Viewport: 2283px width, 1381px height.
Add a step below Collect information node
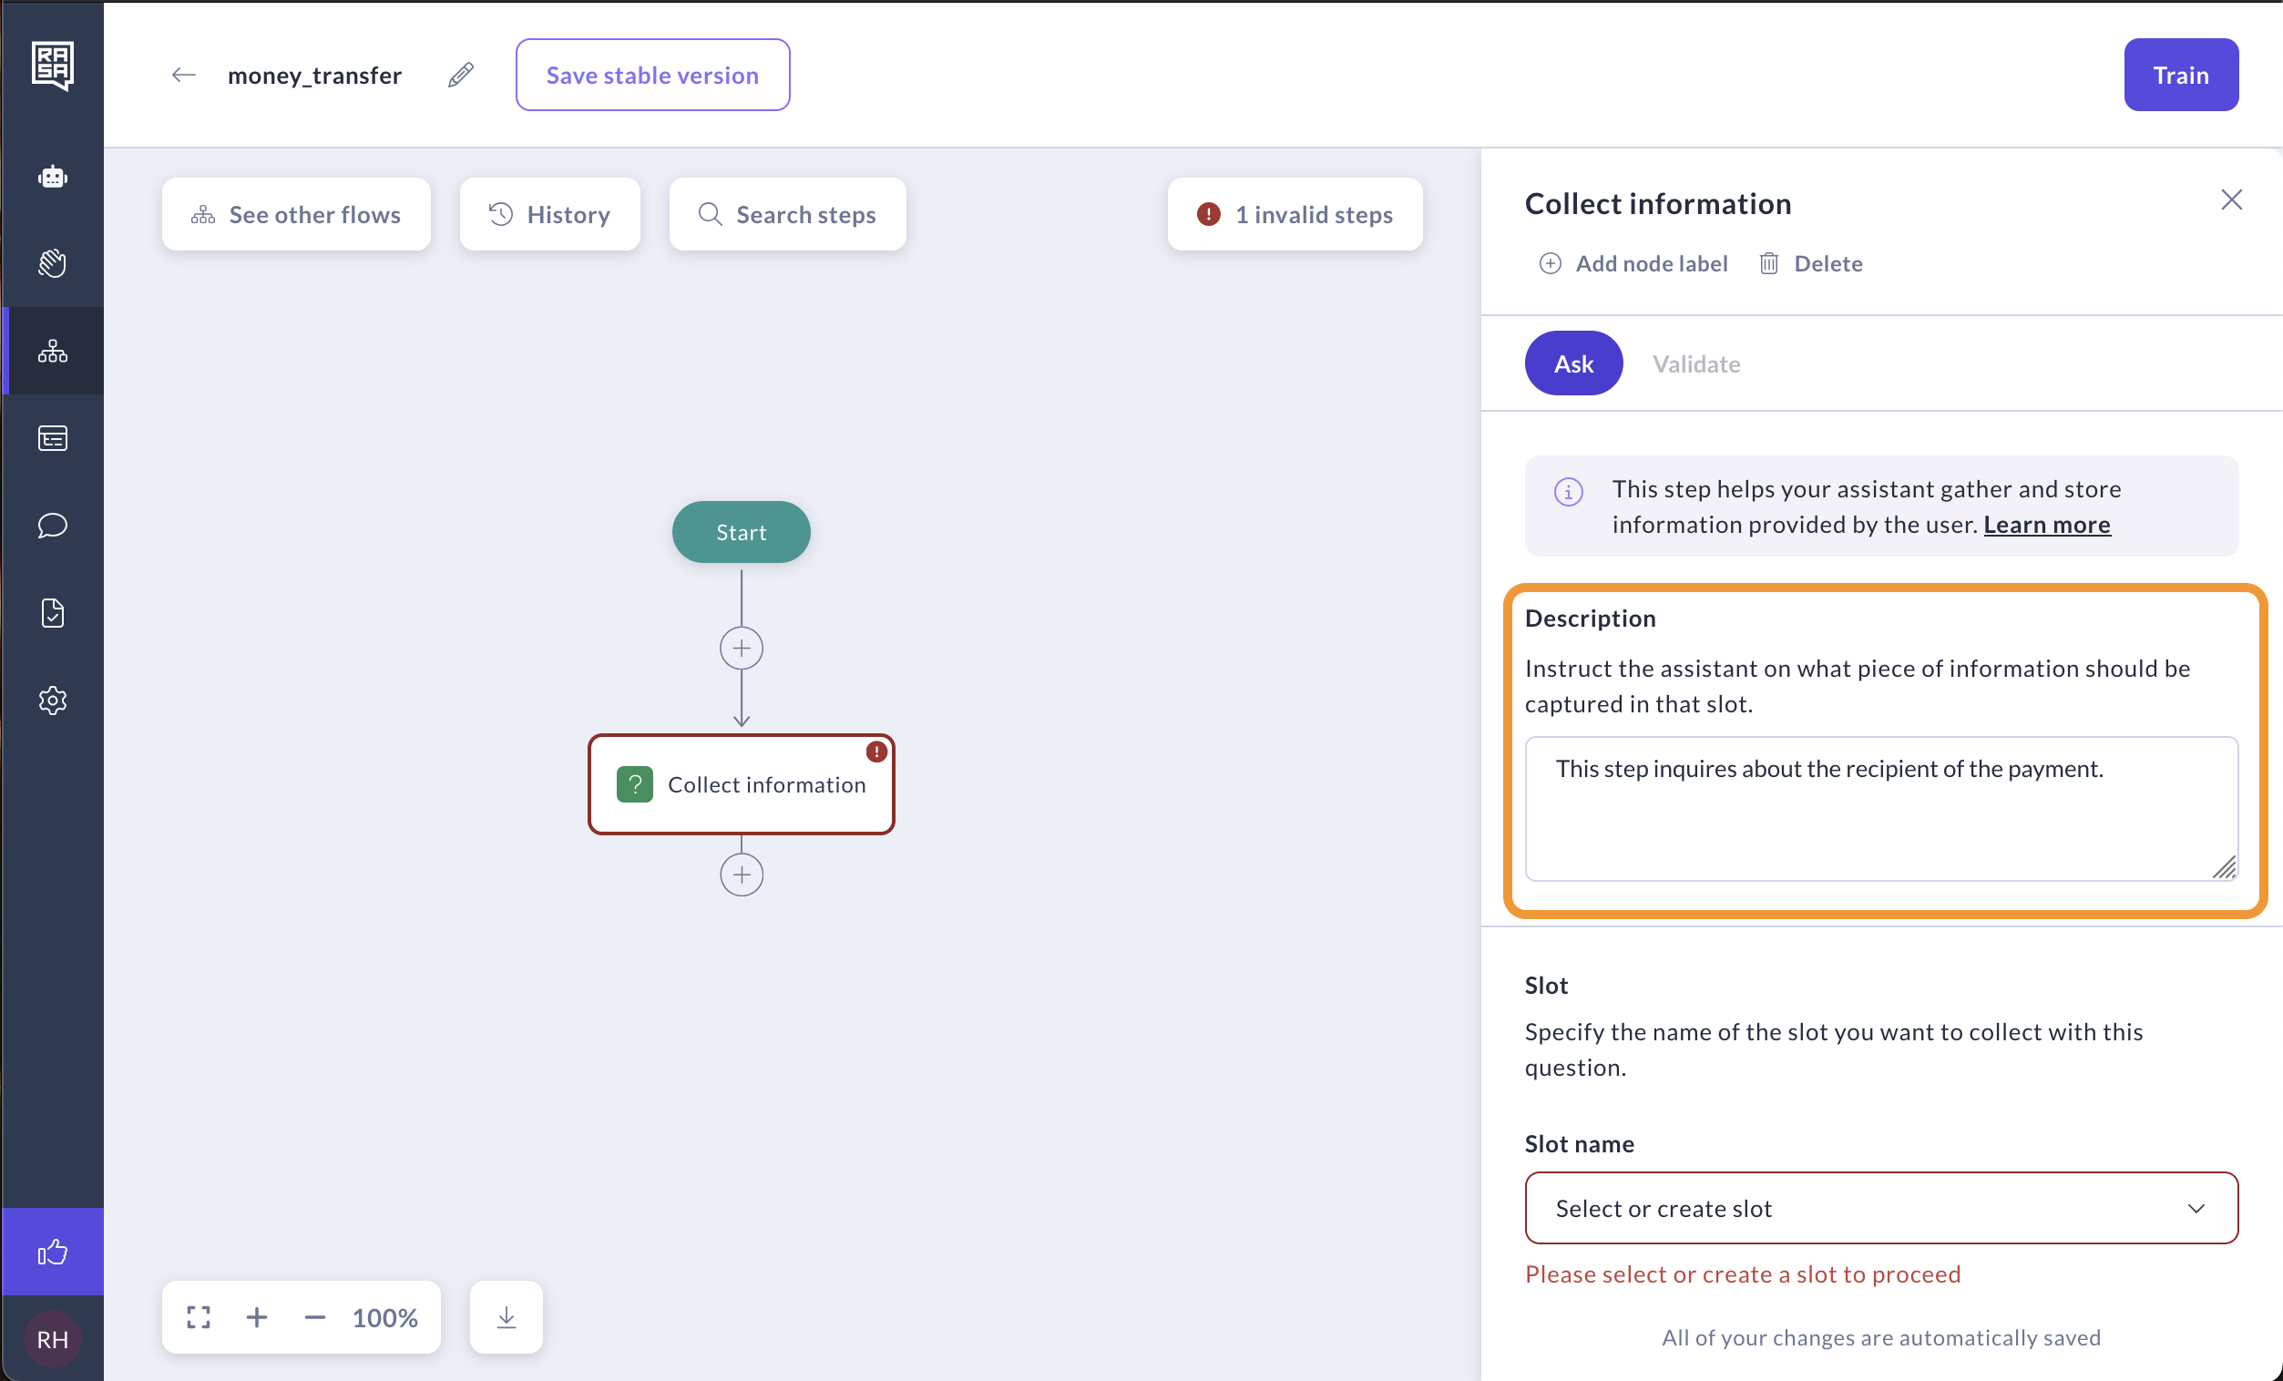pyautogui.click(x=742, y=875)
